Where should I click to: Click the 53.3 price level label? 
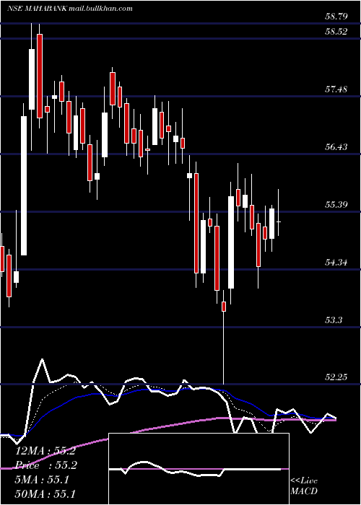point(334,320)
